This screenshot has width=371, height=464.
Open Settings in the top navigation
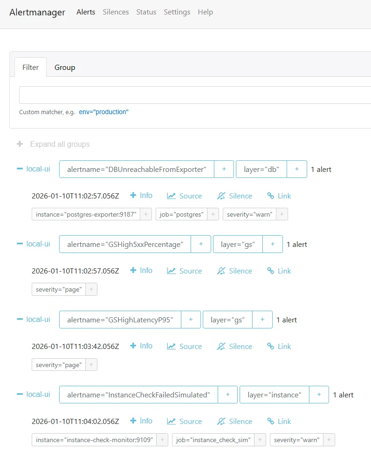177,12
